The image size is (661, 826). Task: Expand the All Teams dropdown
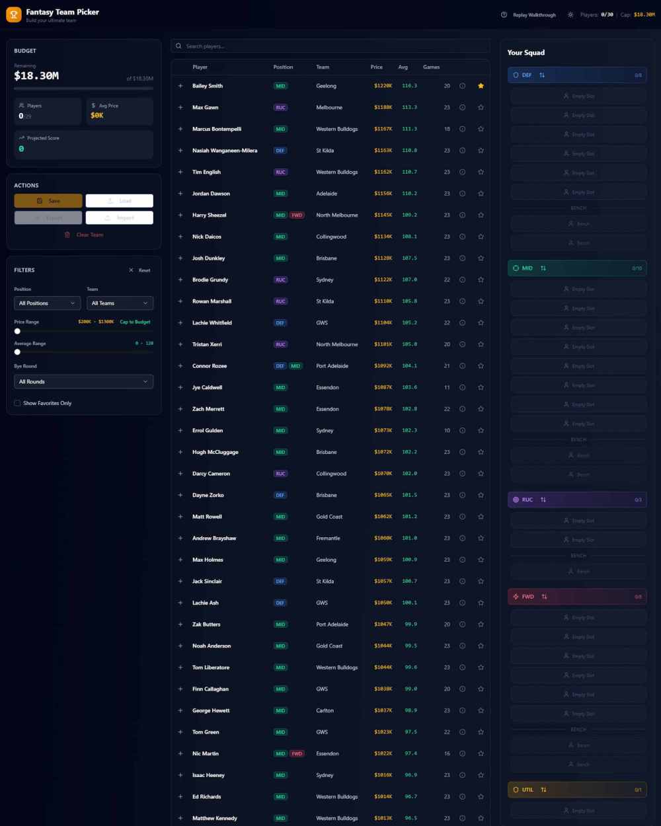pos(120,303)
